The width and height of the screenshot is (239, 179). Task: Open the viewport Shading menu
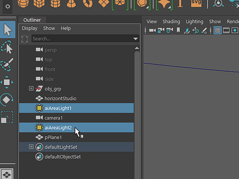pos(171,22)
